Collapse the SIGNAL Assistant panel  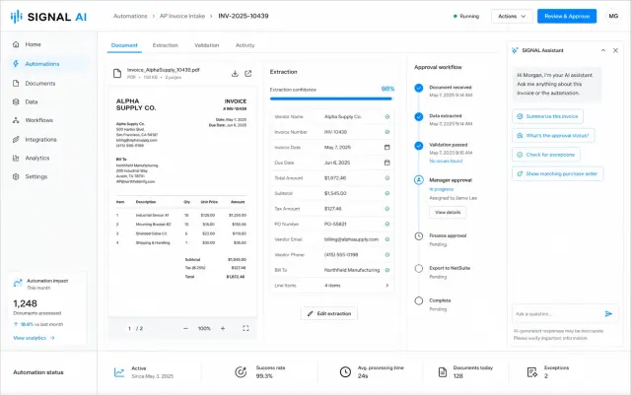click(x=602, y=50)
